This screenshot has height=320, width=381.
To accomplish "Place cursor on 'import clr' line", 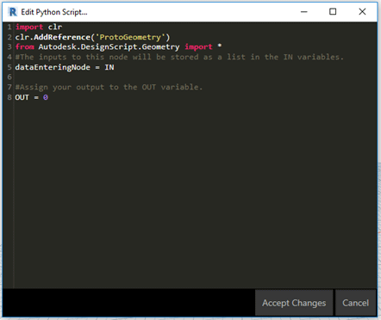I will click(x=39, y=27).
